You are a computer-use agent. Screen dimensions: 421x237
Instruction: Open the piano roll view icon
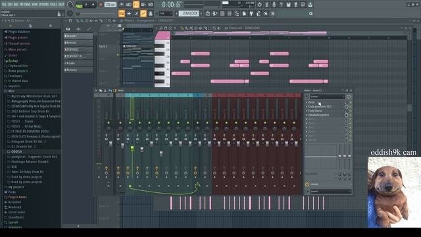(215, 13)
